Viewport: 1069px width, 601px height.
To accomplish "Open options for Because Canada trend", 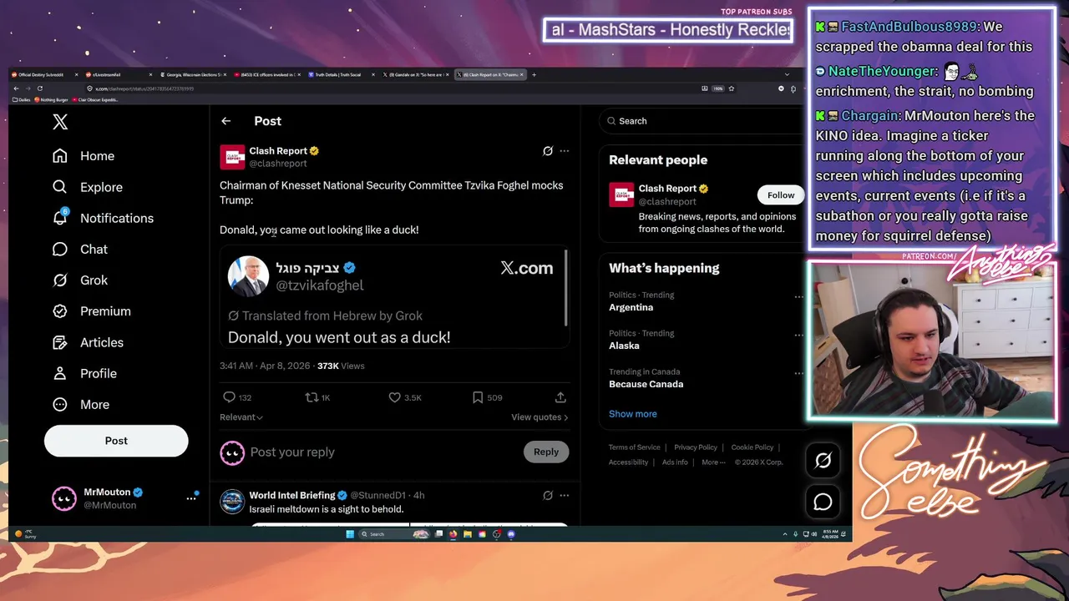I will coord(798,374).
